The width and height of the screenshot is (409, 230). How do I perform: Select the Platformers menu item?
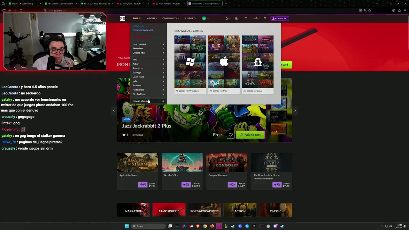[x=148, y=90]
